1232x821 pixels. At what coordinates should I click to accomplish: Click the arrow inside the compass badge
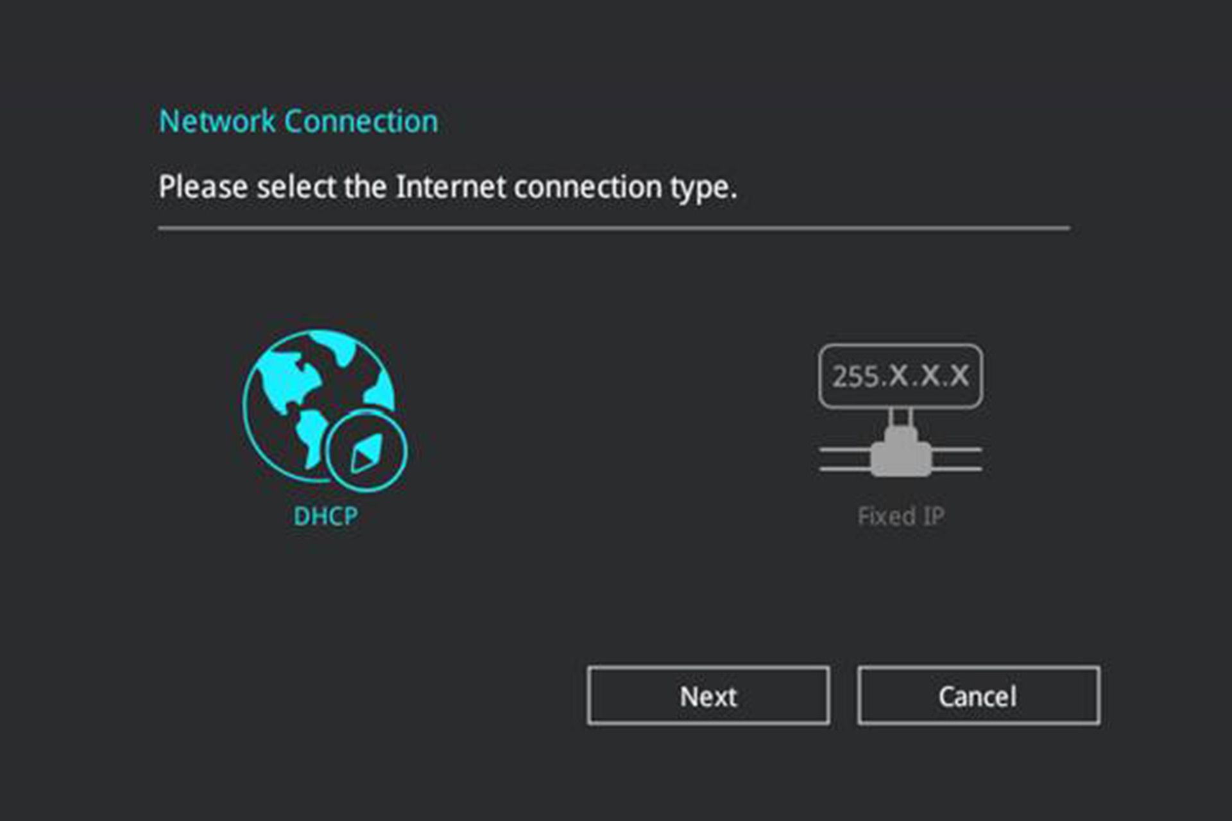366,455
